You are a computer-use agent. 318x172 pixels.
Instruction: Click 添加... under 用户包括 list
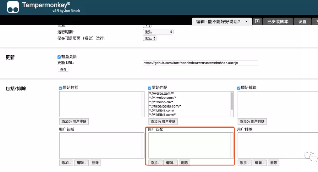66,163
